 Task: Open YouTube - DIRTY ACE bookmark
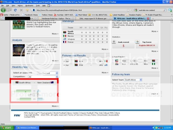click(x=64, y=15)
